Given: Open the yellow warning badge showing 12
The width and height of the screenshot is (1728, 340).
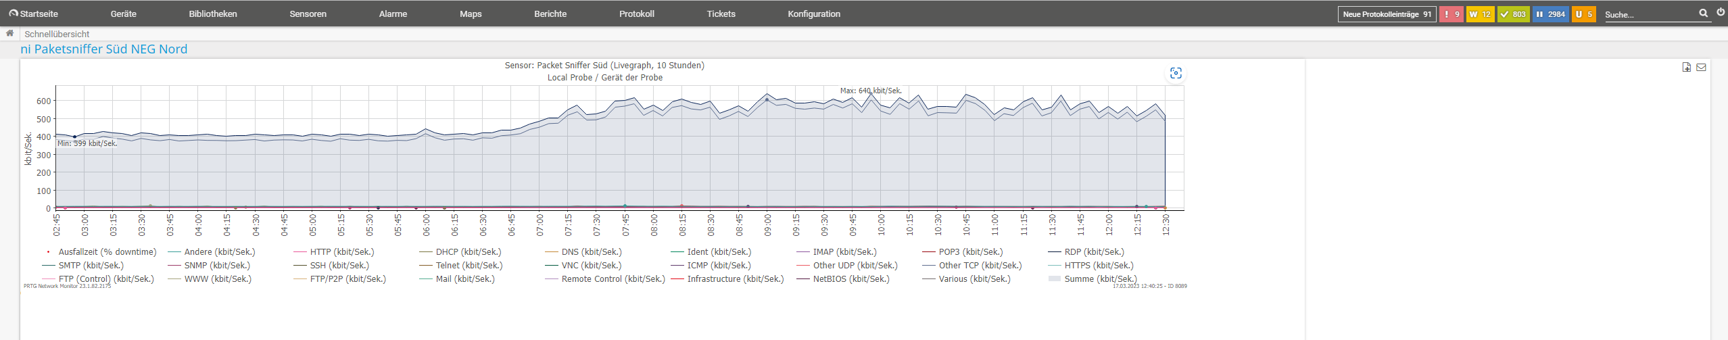Looking at the screenshot, I should click(x=1480, y=14).
